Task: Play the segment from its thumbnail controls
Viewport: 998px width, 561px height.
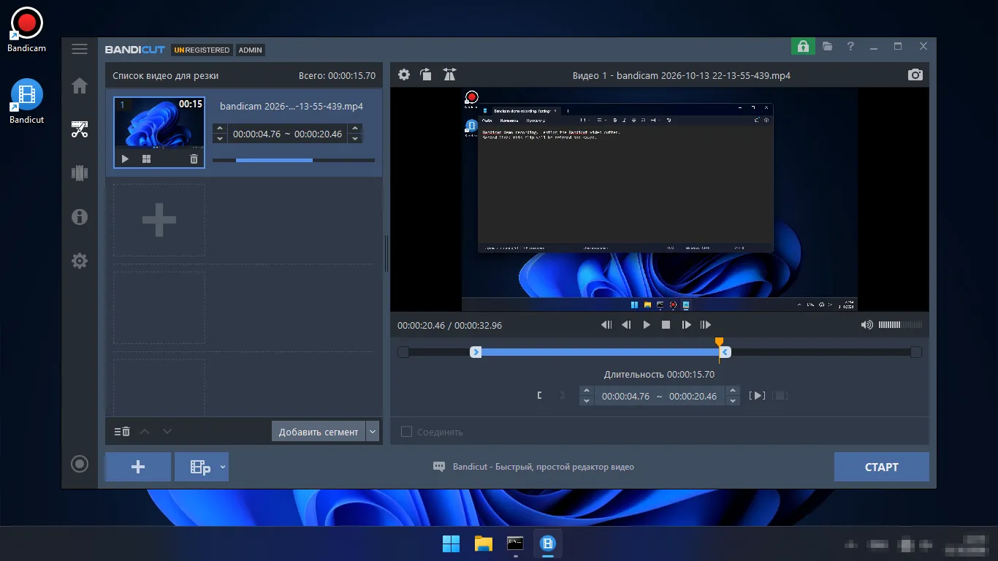Action: [x=125, y=159]
